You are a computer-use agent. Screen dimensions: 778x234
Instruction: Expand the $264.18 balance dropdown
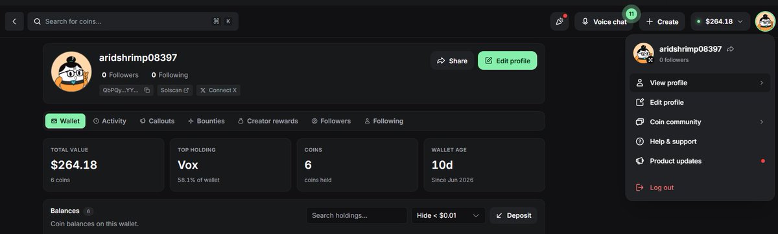pos(720,21)
